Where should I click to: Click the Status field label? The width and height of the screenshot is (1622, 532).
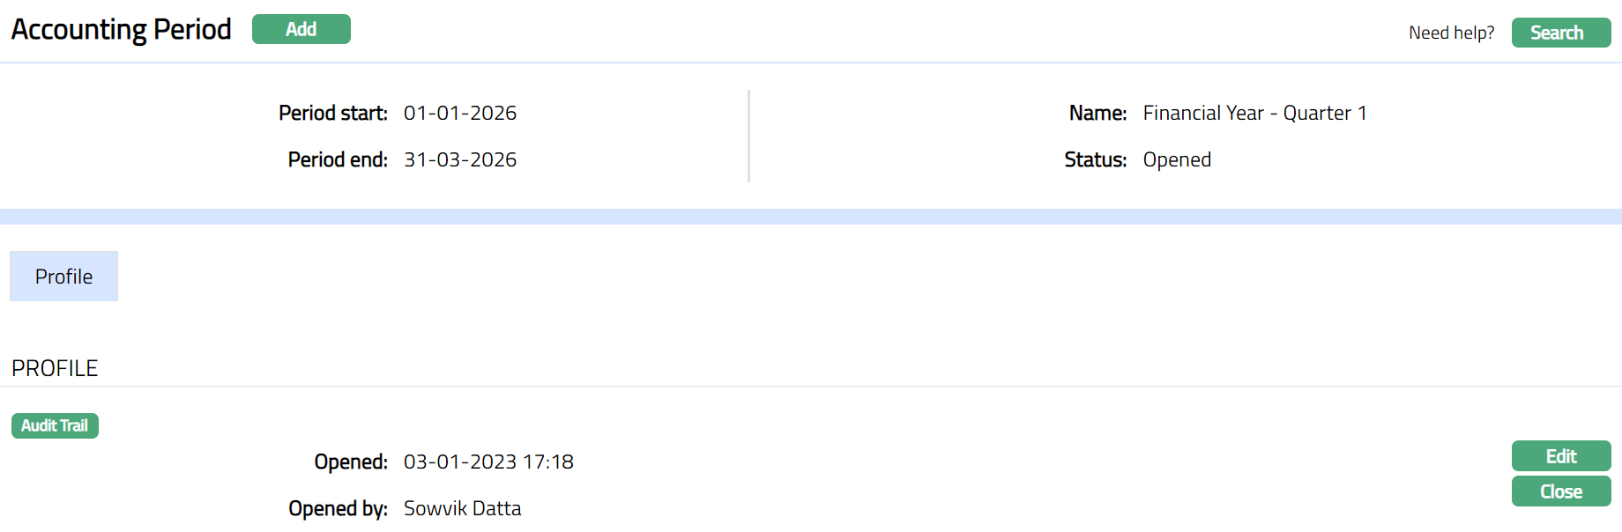coord(1095,159)
